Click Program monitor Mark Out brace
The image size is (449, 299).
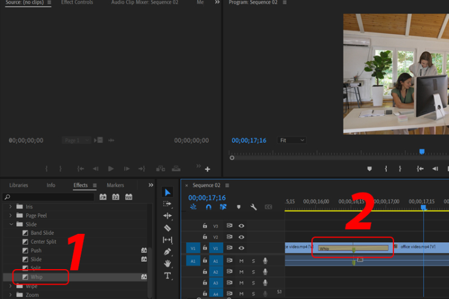pyautogui.click(x=400, y=169)
